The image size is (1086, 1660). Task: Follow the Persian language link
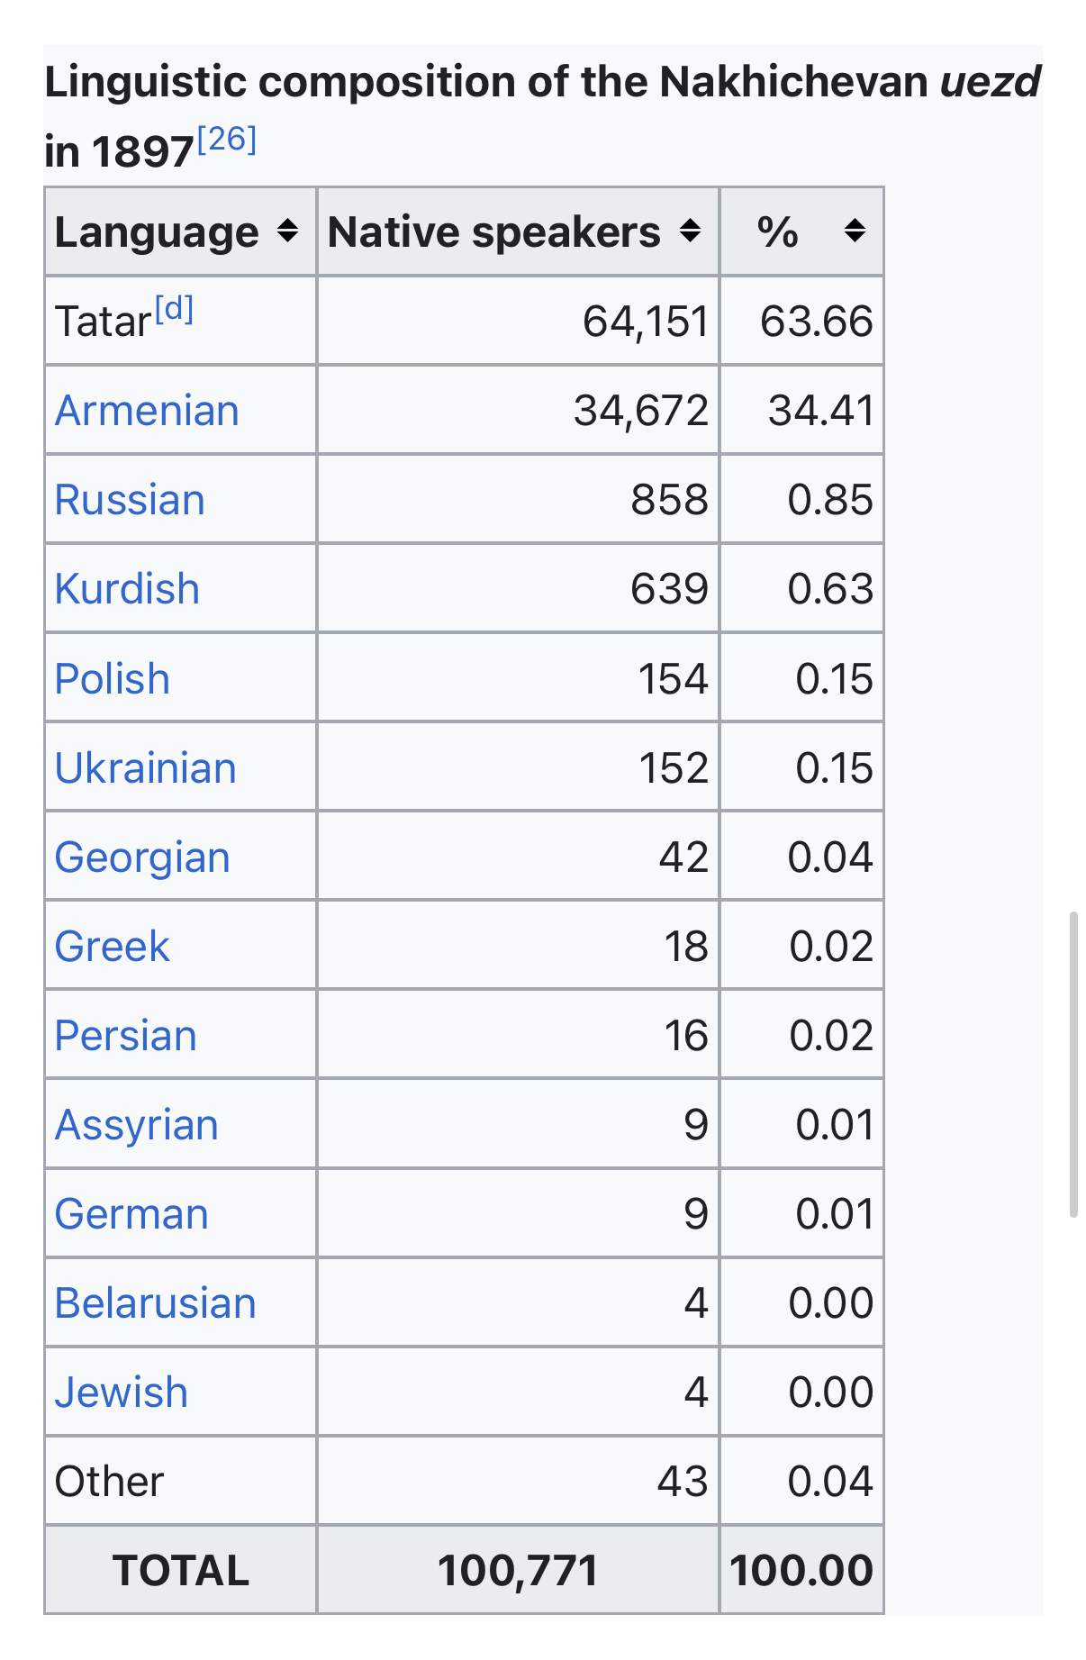126,1036
